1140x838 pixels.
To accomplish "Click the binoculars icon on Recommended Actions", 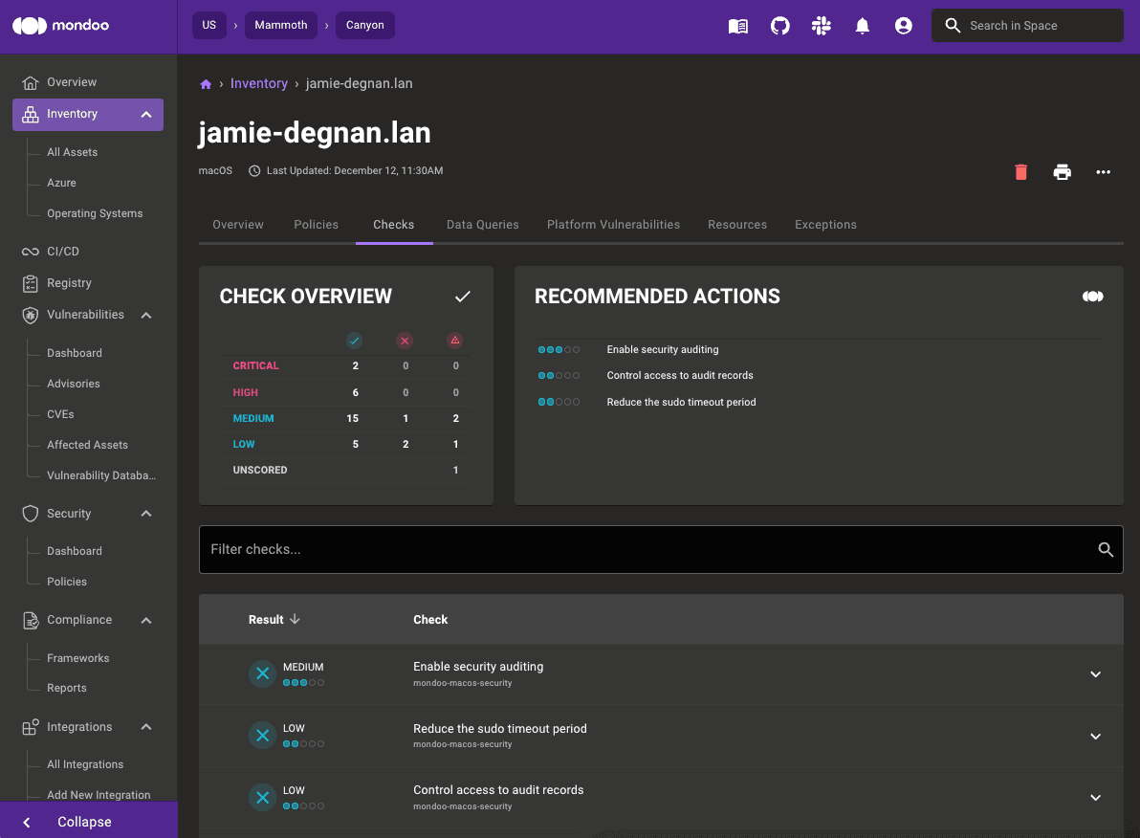I will pos(1092,297).
